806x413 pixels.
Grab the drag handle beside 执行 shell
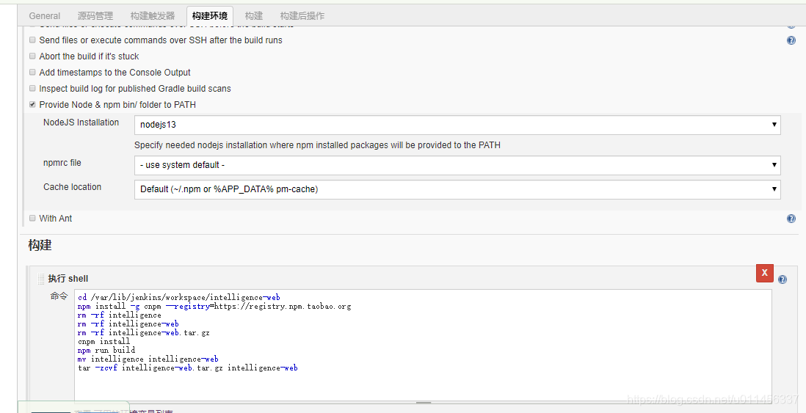coord(41,279)
